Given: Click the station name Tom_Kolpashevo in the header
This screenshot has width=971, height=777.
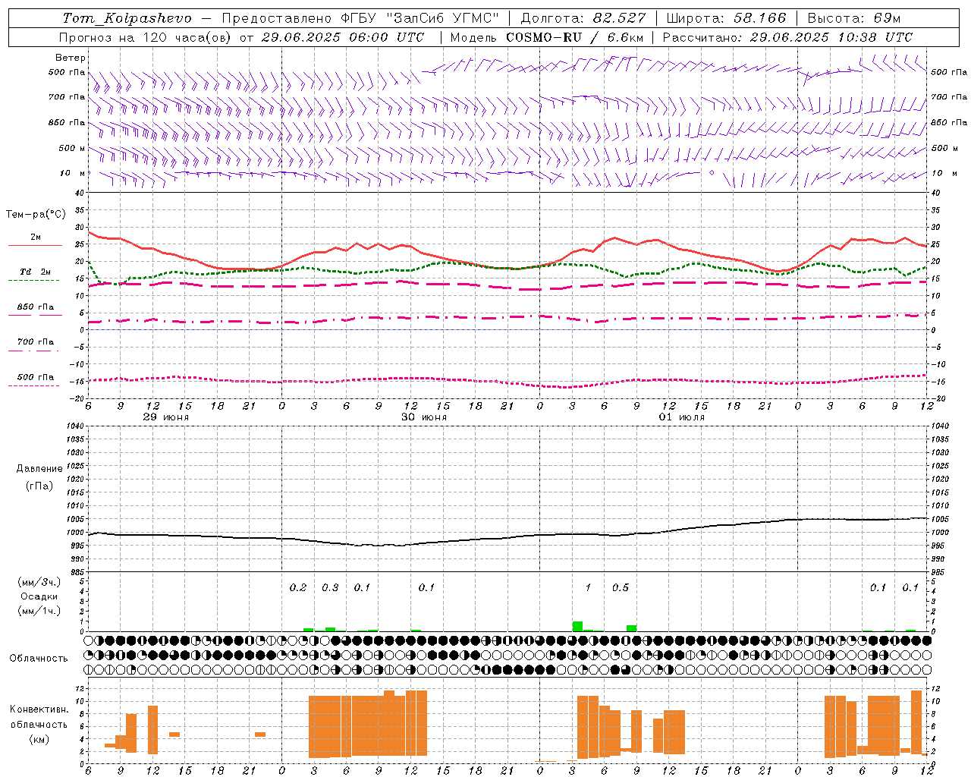Looking at the screenshot, I should [127, 18].
